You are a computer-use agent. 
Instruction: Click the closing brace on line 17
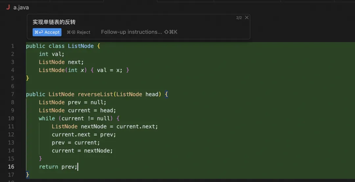click(x=27, y=174)
